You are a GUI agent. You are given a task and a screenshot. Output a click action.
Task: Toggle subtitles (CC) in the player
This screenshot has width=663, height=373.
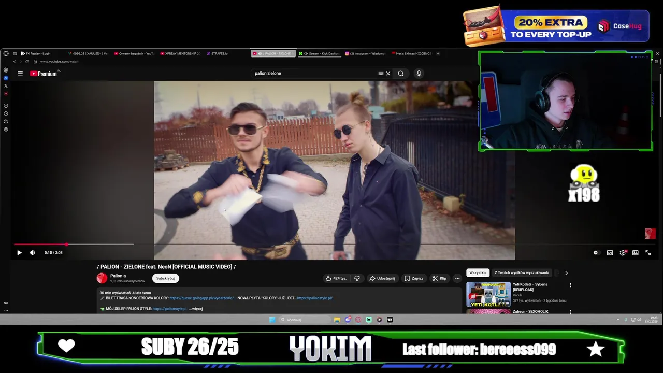pyautogui.click(x=610, y=253)
